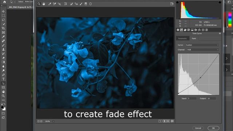Toggle the before/after view Y button
Viewport: 233px width, 131px height.
coord(160,121)
